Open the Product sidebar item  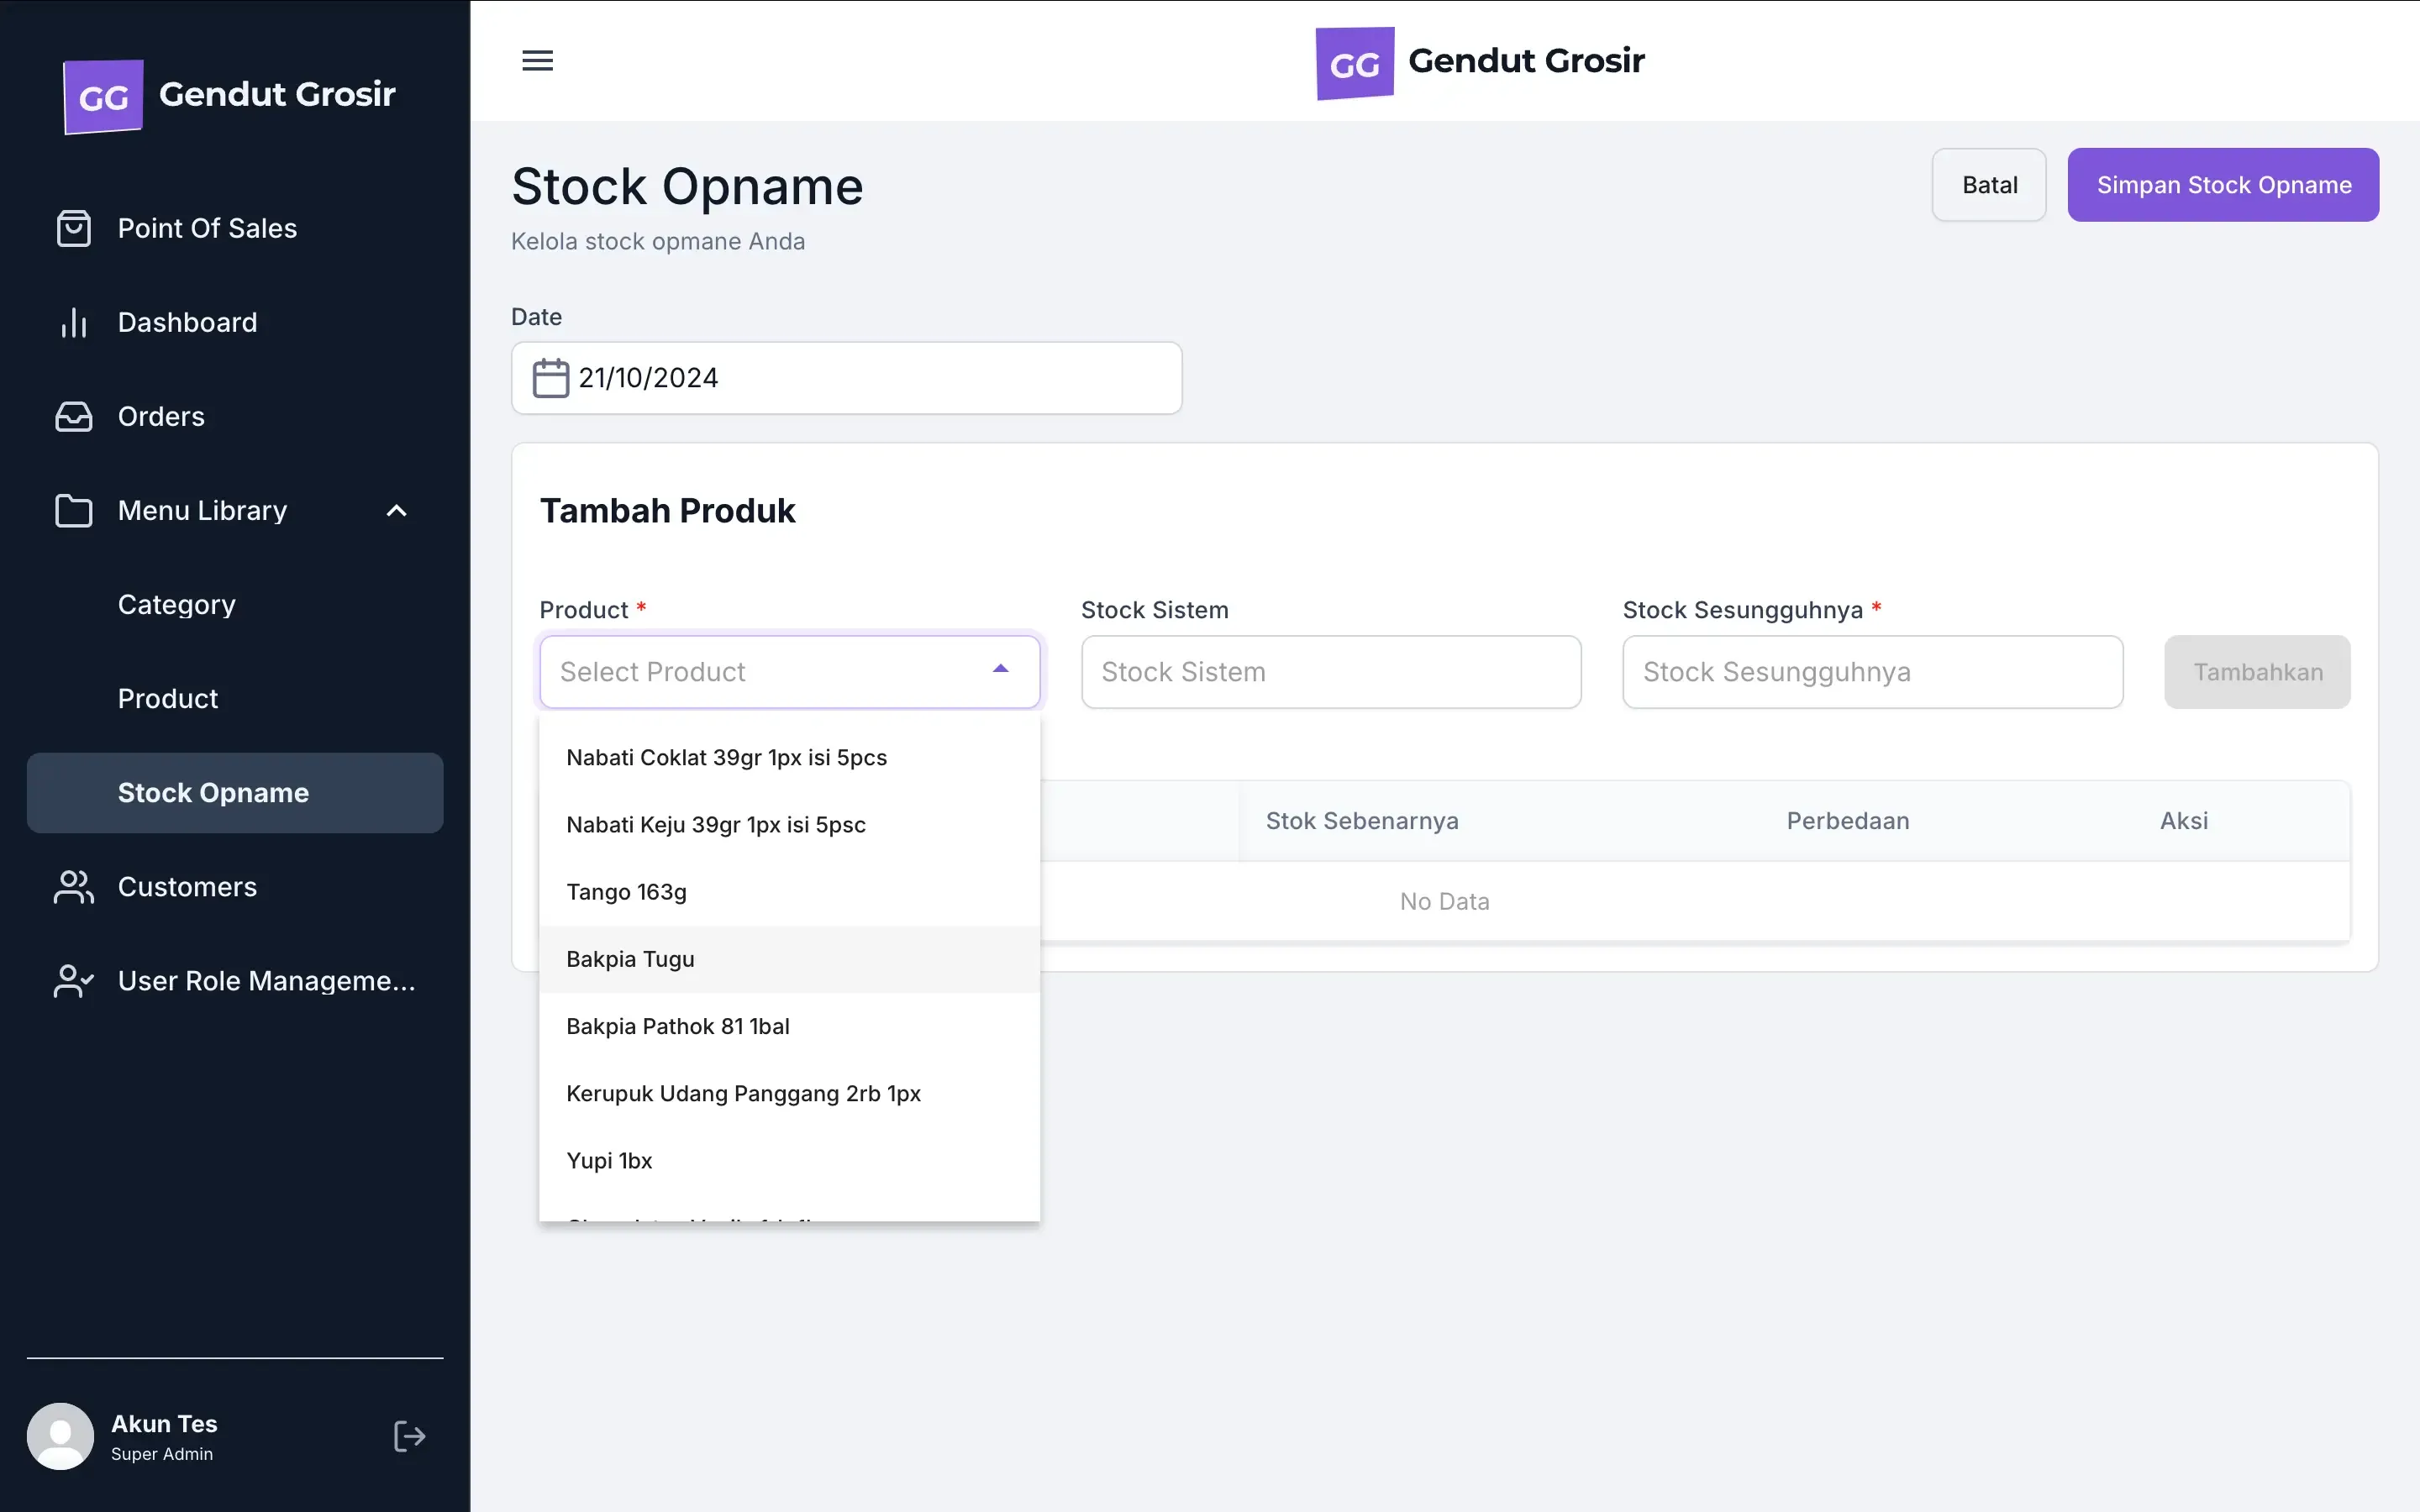pos(168,699)
